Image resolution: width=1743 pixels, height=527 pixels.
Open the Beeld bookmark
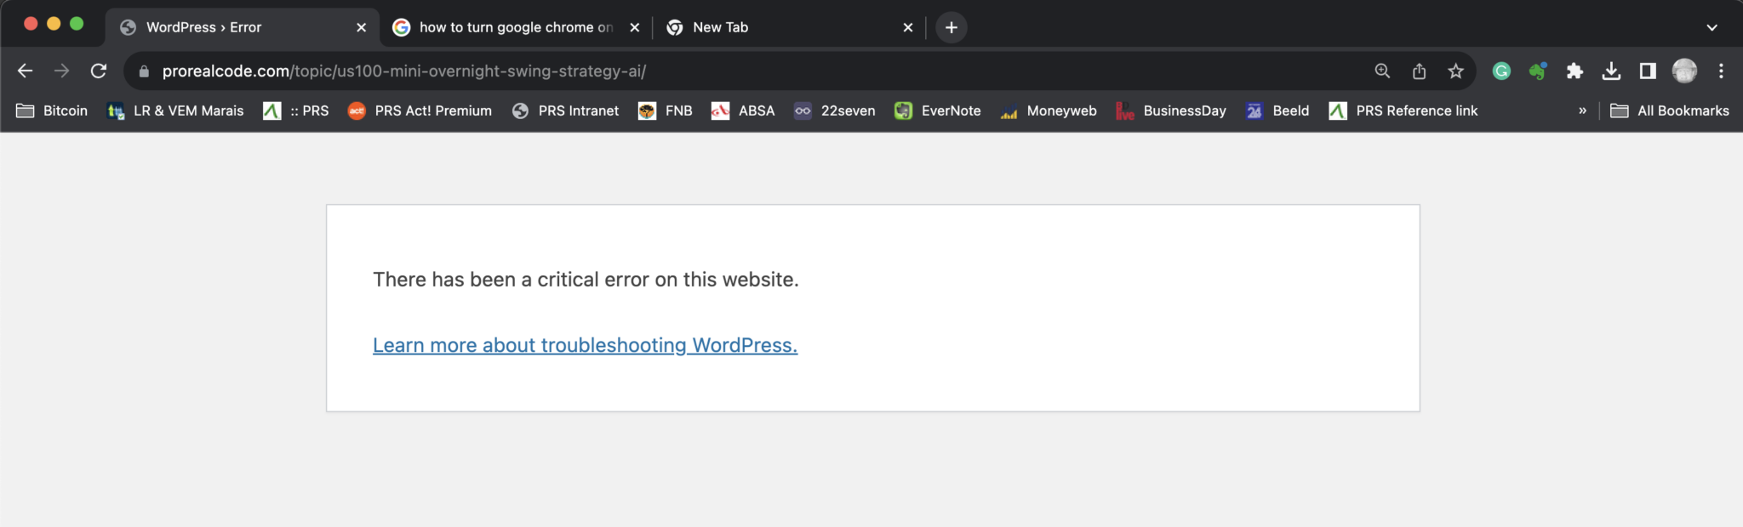tap(1277, 110)
